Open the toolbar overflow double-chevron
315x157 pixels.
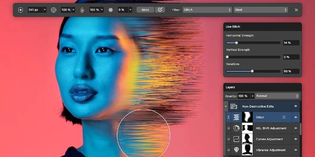tap(296, 10)
